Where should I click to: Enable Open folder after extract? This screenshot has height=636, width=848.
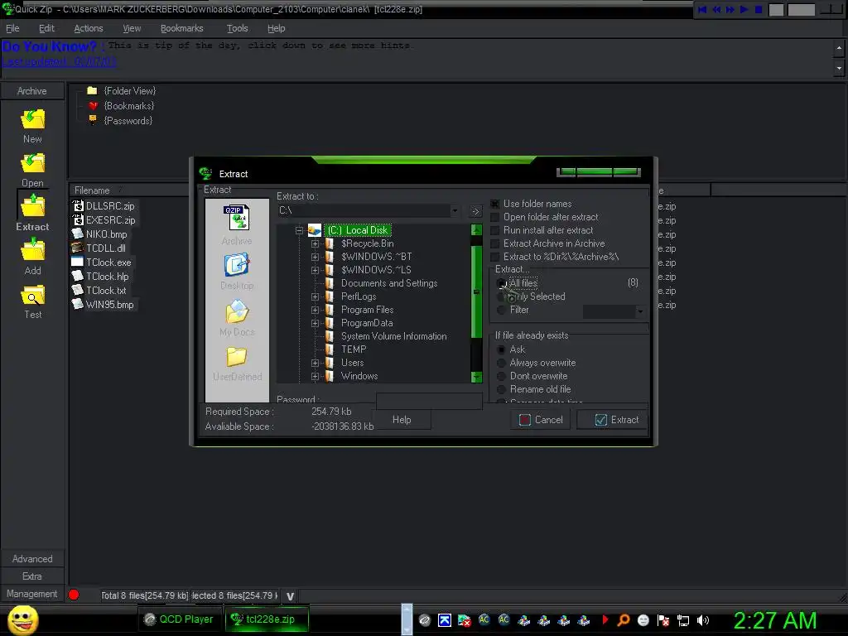(x=494, y=218)
